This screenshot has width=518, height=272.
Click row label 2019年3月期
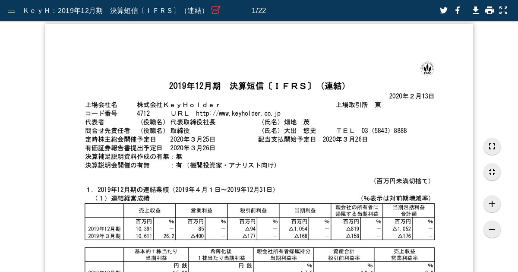pyautogui.click(x=104, y=236)
